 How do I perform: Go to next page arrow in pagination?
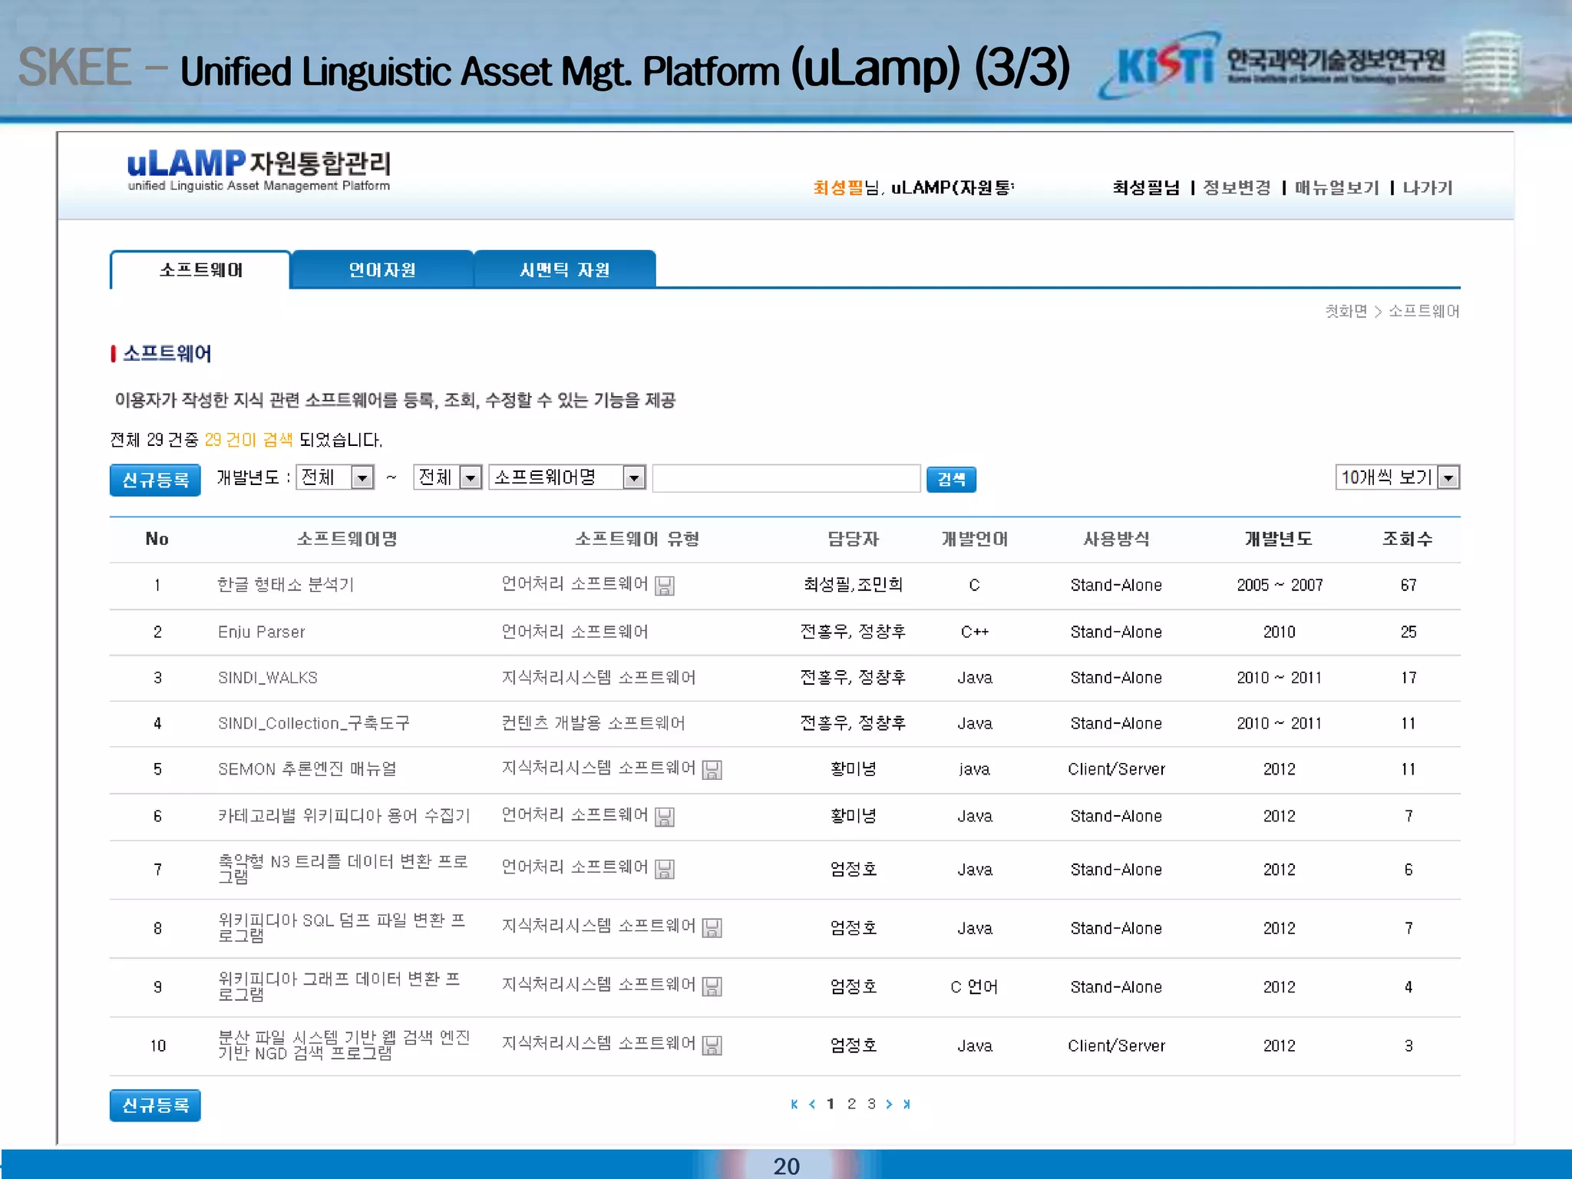pos(889,1104)
